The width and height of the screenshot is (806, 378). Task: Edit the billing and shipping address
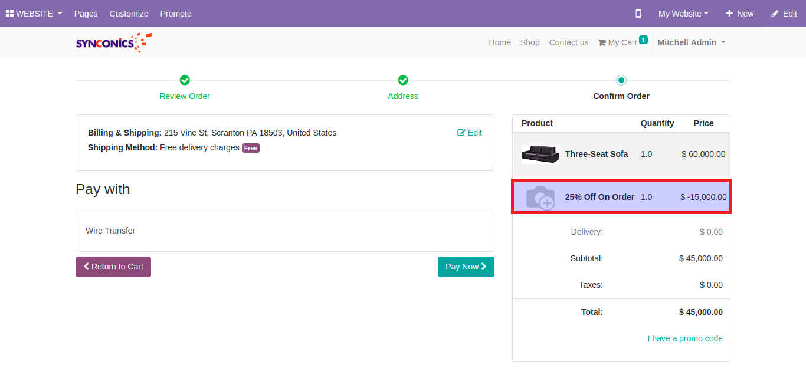coord(470,133)
